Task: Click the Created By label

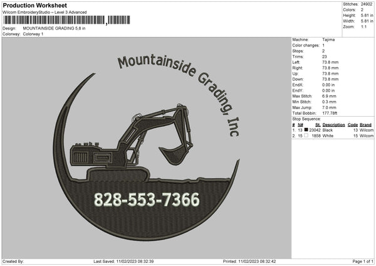Action: [13, 261]
